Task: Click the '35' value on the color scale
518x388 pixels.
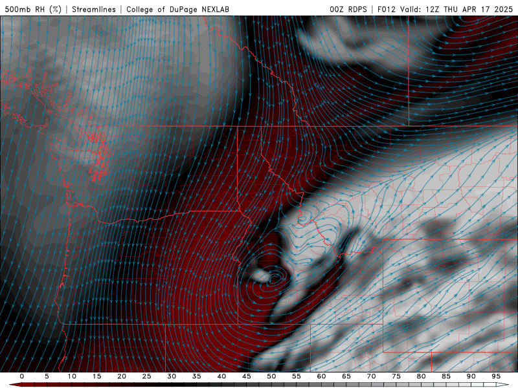Action: pyautogui.click(x=197, y=376)
